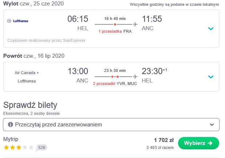
Task: Select the Mytrip provider name
Action: coord(11,139)
